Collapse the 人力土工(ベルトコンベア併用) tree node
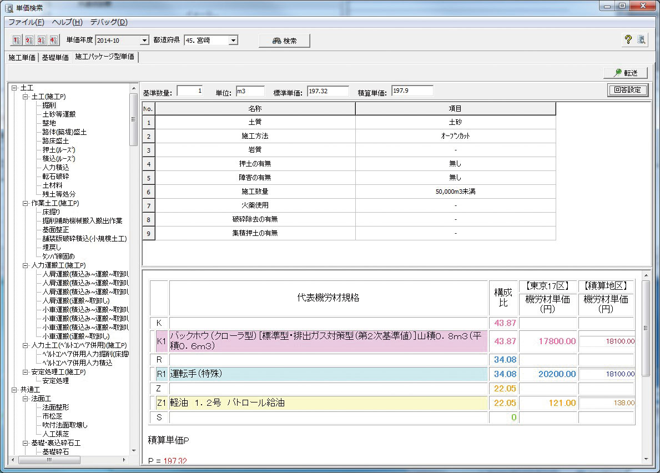This screenshot has width=660, height=473. (25, 345)
